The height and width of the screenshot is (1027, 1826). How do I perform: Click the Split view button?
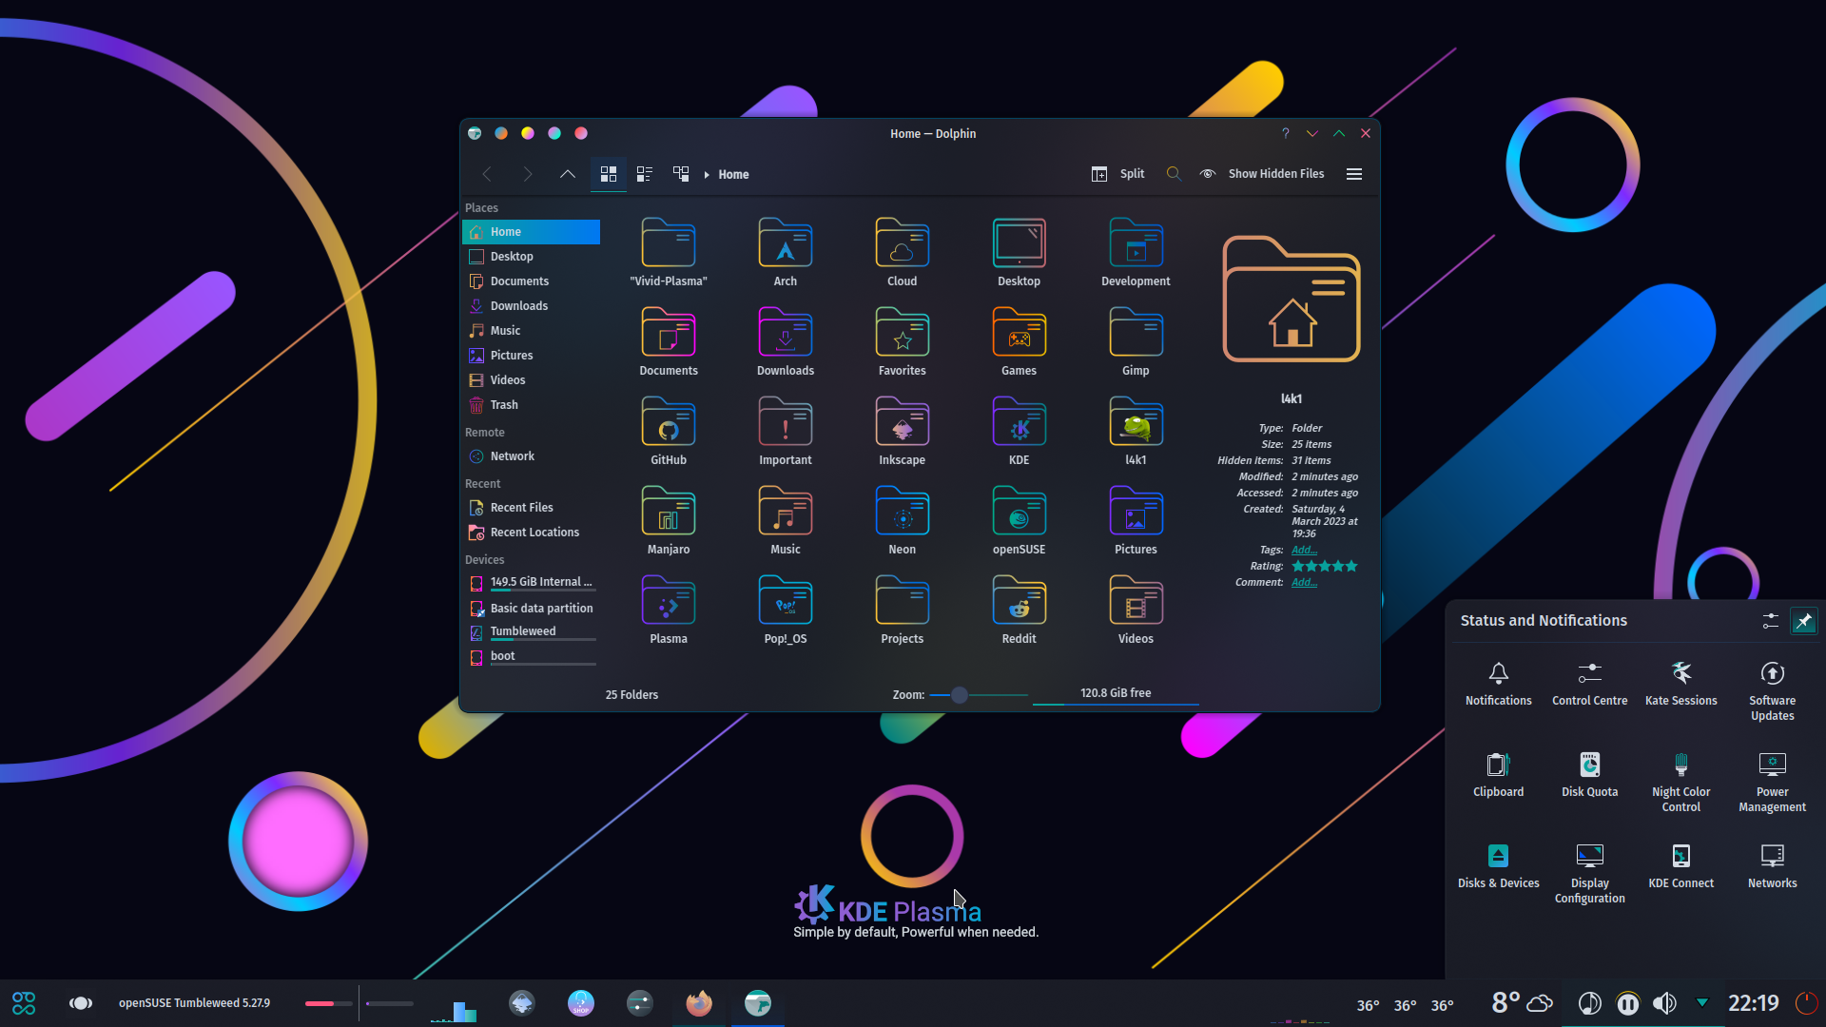point(1118,174)
